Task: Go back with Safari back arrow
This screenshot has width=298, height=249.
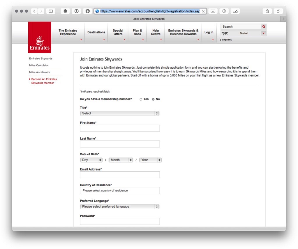Action: tap(34, 11)
